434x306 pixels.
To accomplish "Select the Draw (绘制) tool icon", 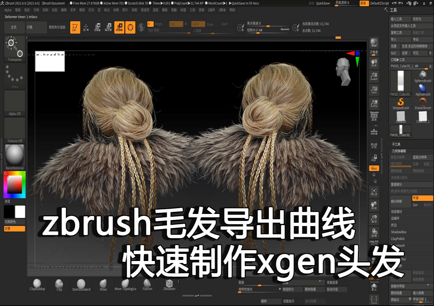I will point(86,27).
